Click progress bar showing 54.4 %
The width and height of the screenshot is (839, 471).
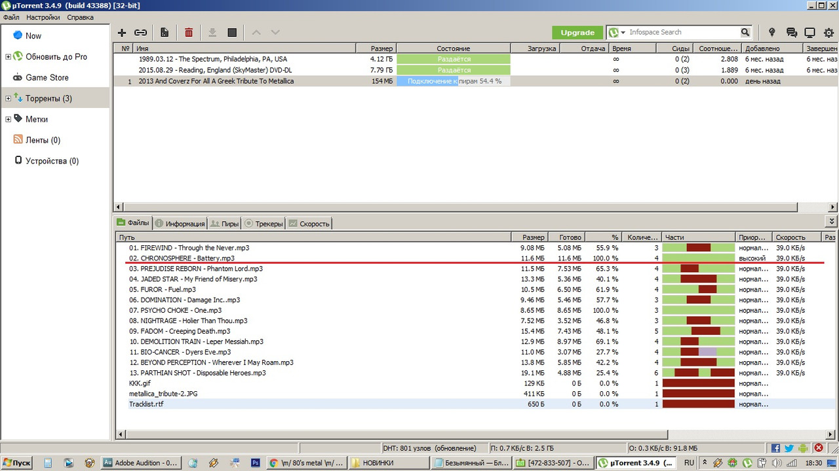click(453, 81)
